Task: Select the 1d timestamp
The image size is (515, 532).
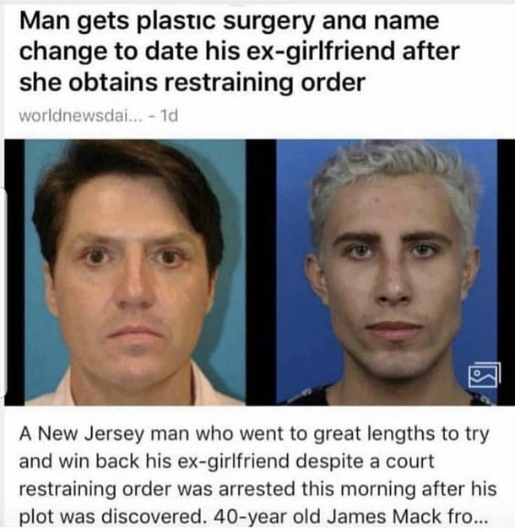Action: [168, 117]
